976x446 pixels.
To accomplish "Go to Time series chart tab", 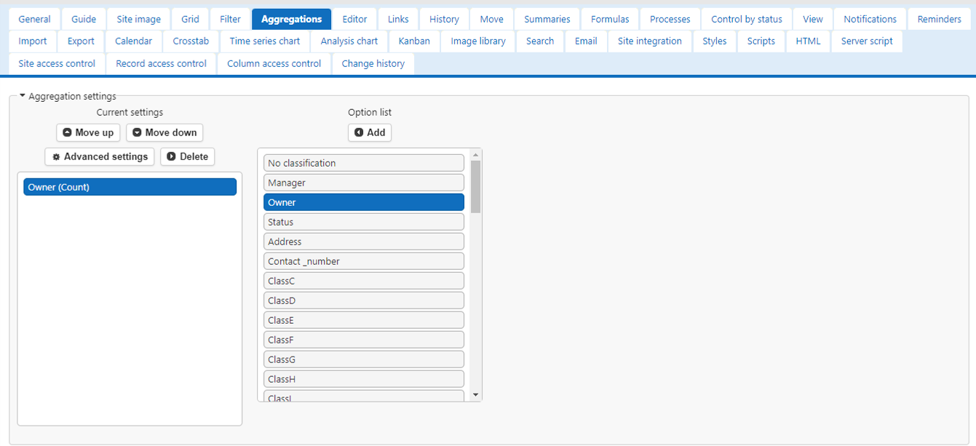I will coord(265,41).
